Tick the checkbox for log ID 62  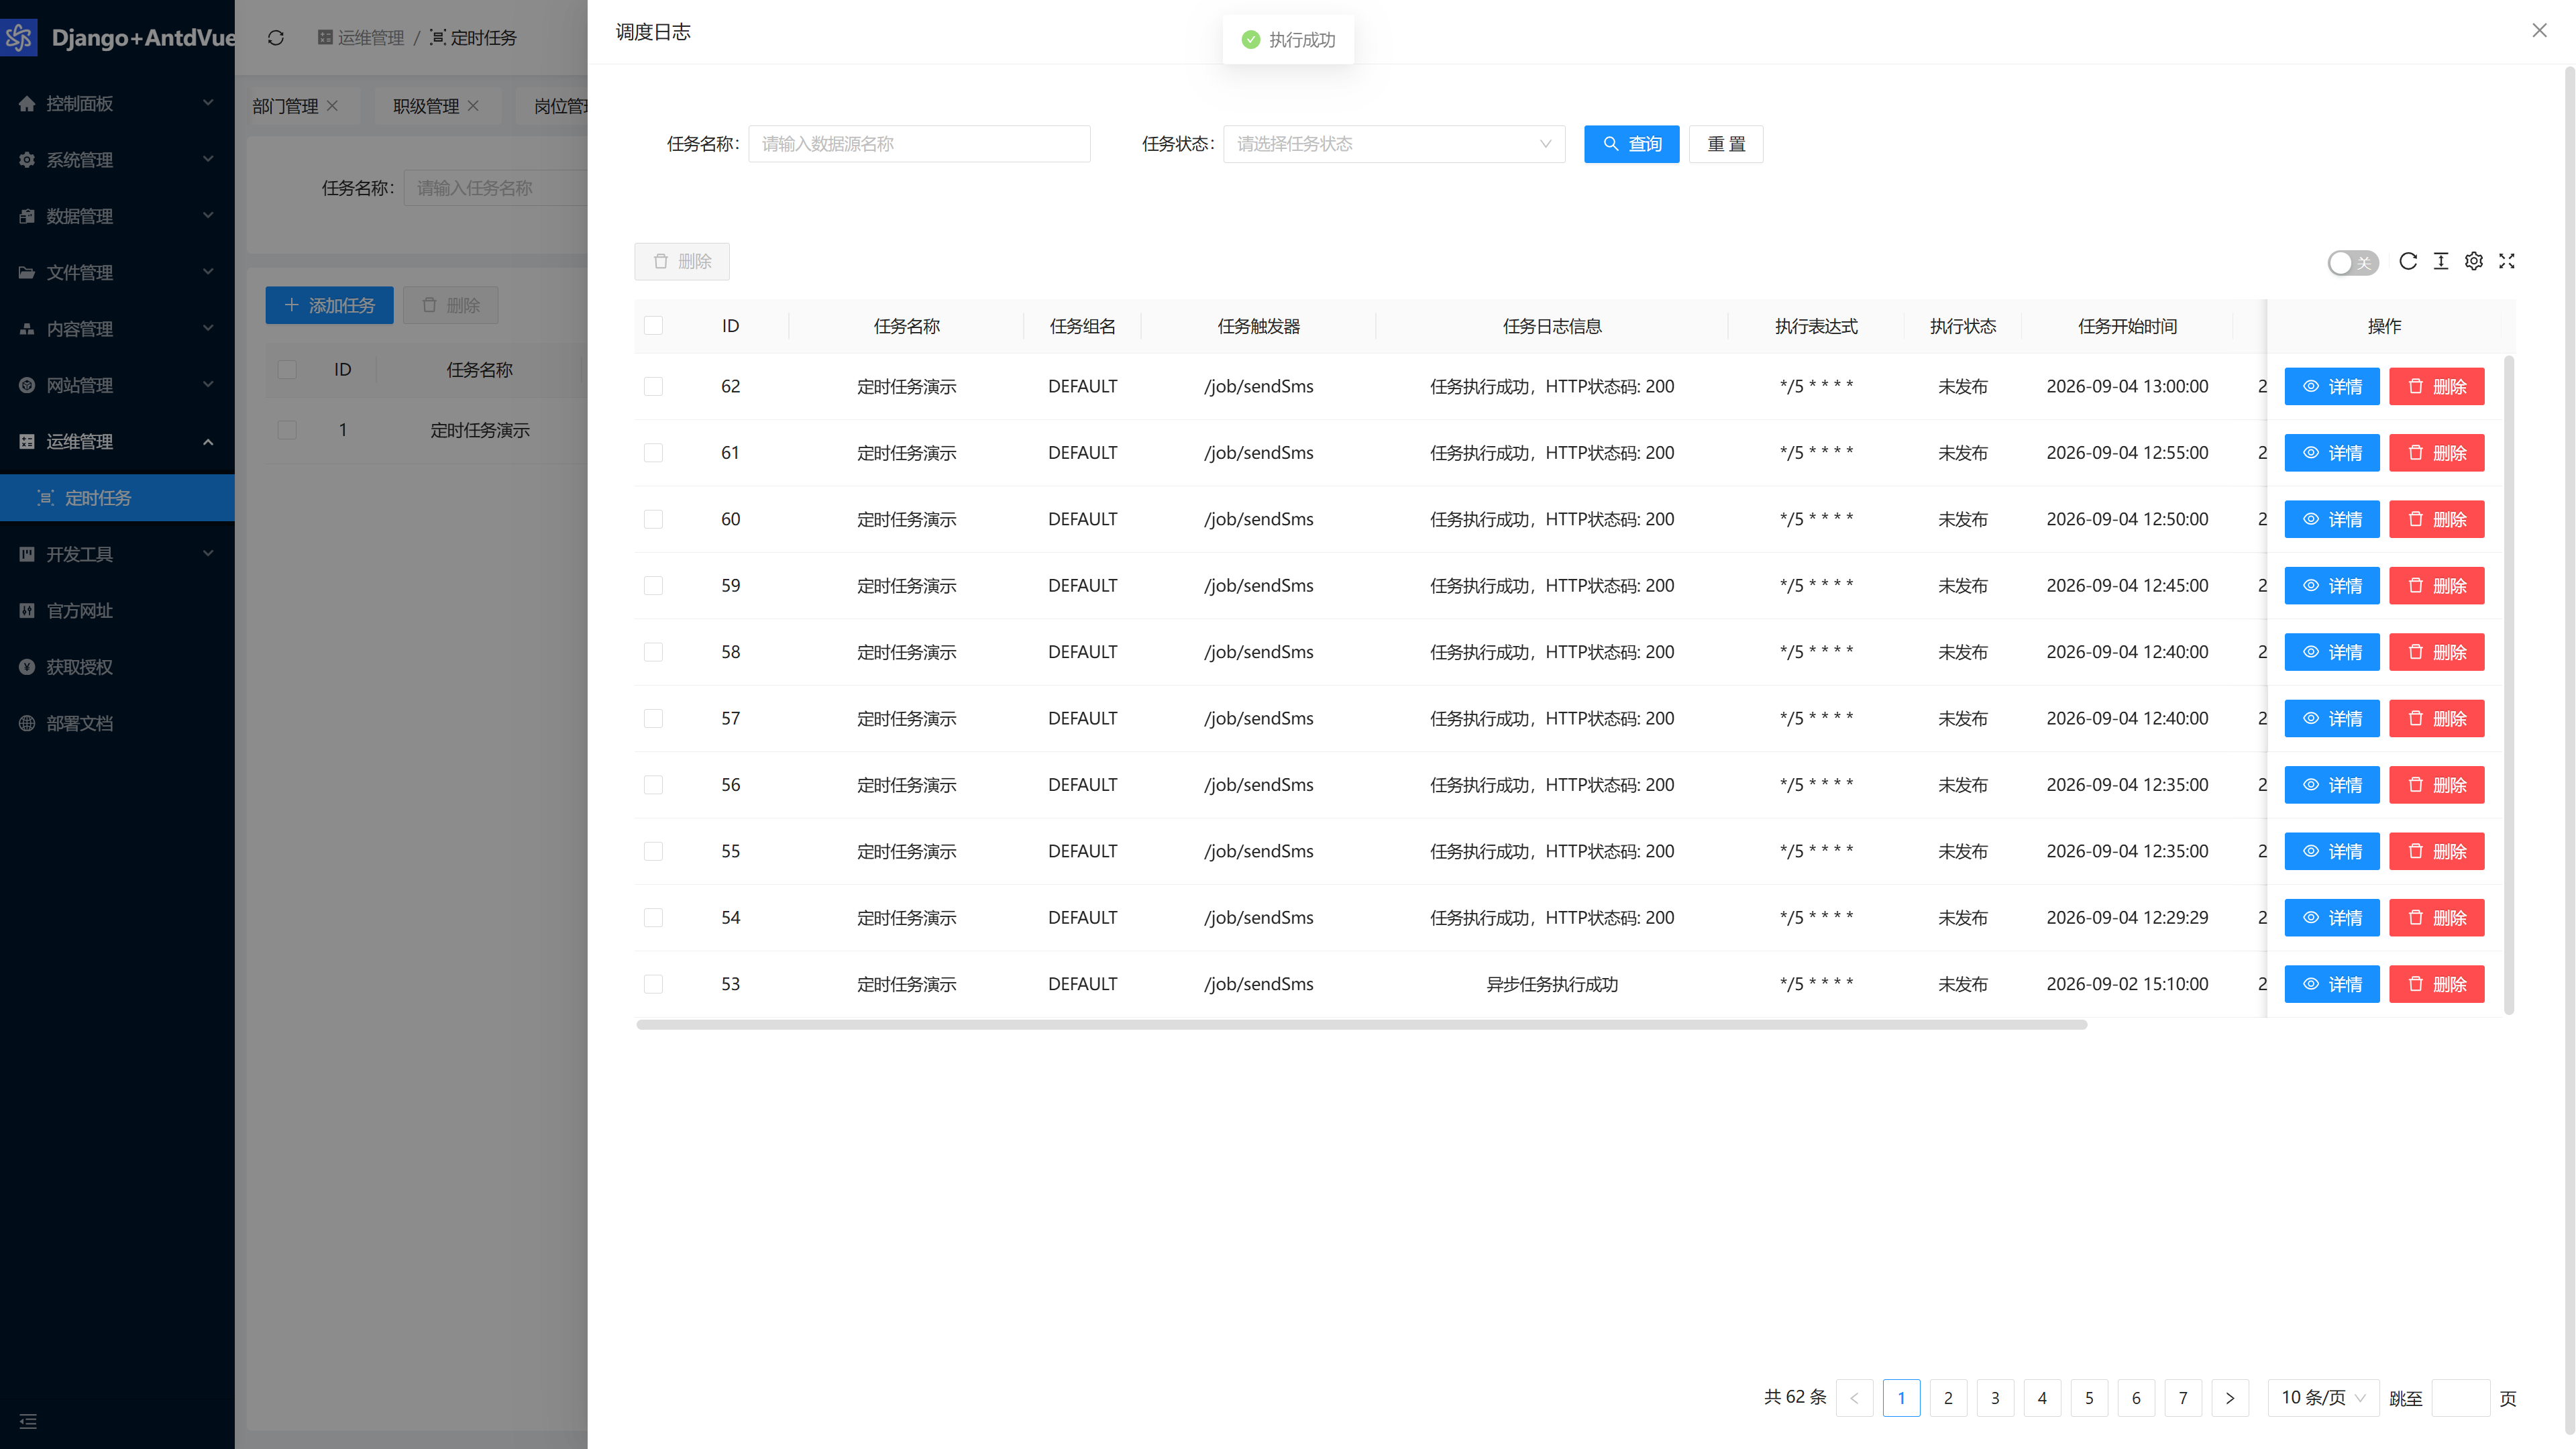click(653, 386)
